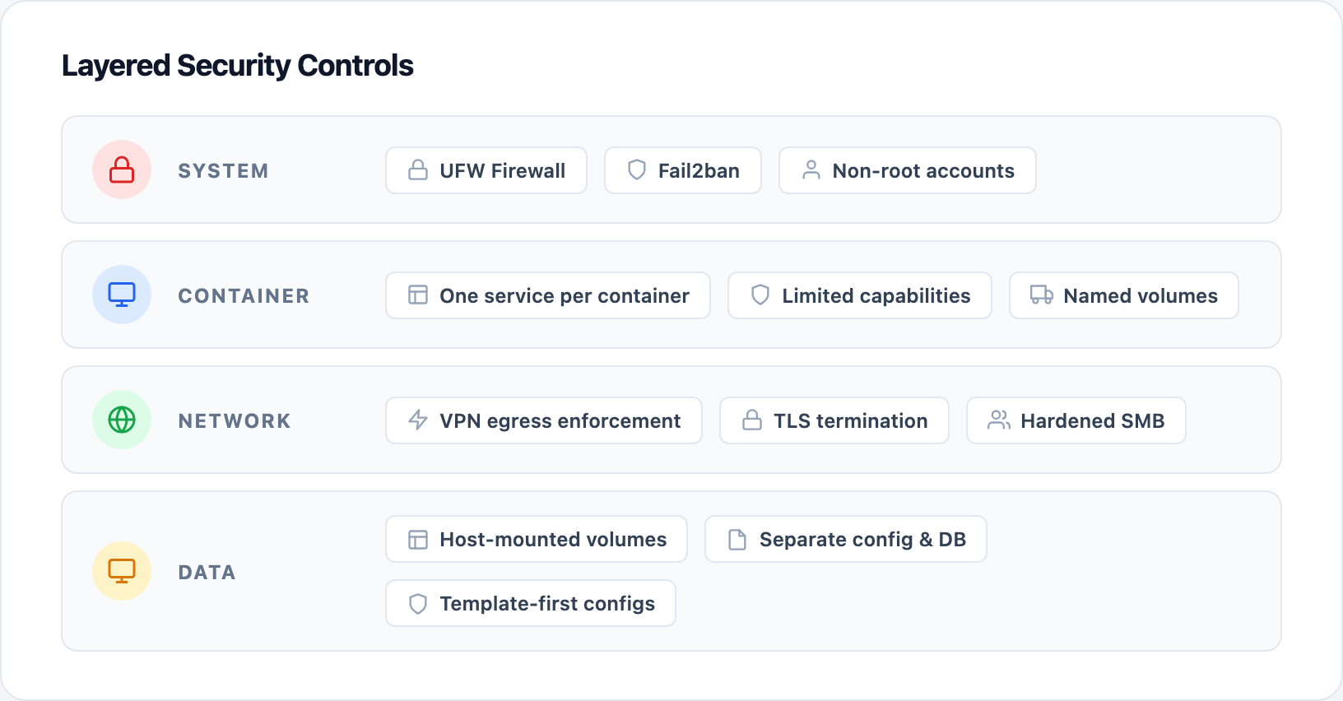This screenshot has height=701, width=1343.
Task: Click the Layered Security Controls heading
Action: [x=238, y=66]
